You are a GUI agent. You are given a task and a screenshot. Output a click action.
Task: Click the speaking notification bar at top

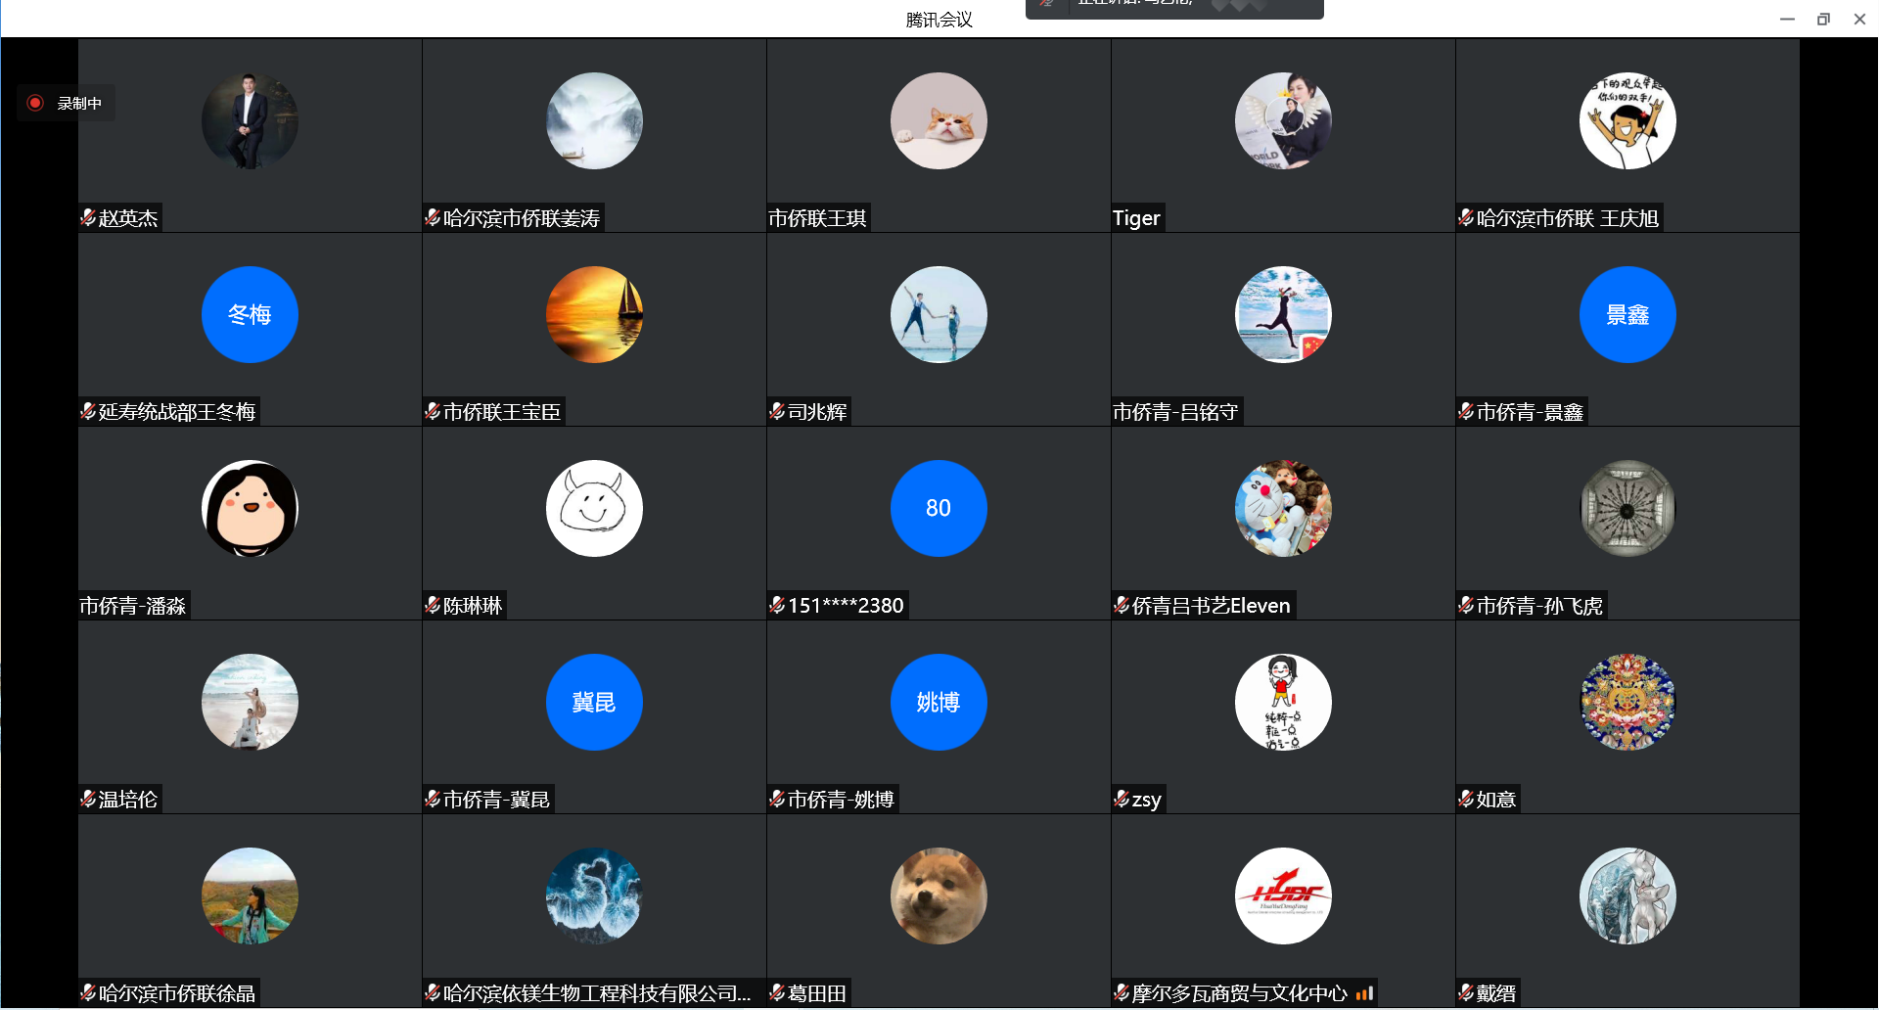[1174, 8]
